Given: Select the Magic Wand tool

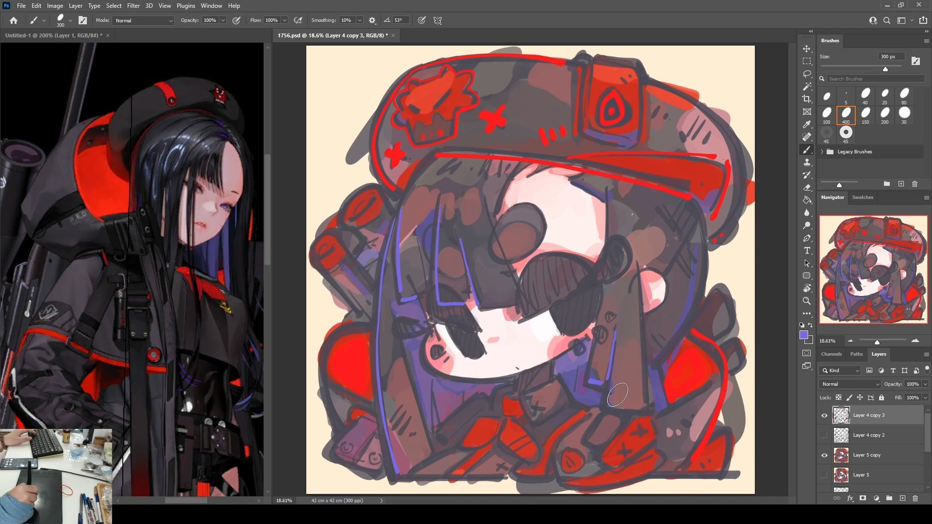Looking at the screenshot, I should click(x=807, y=87).
